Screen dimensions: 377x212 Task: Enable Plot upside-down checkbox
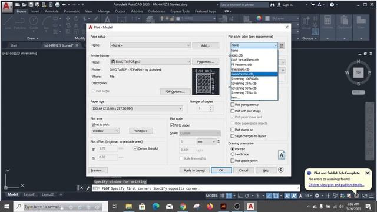point(233,160)
